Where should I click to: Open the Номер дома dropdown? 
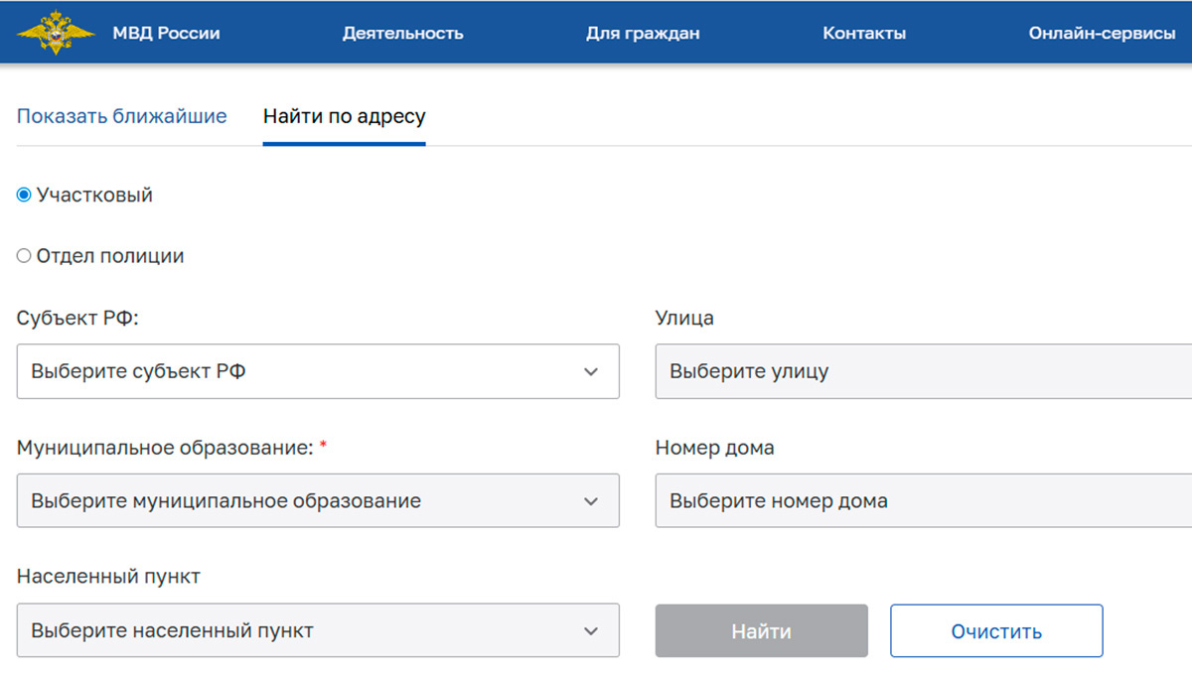[x=894, y=500]
